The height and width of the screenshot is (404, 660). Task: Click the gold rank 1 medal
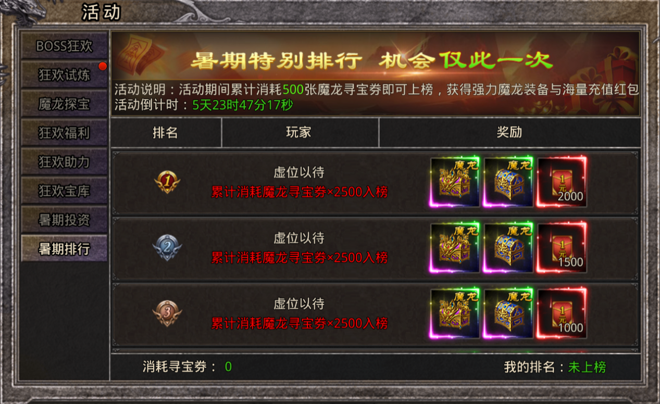167,182
